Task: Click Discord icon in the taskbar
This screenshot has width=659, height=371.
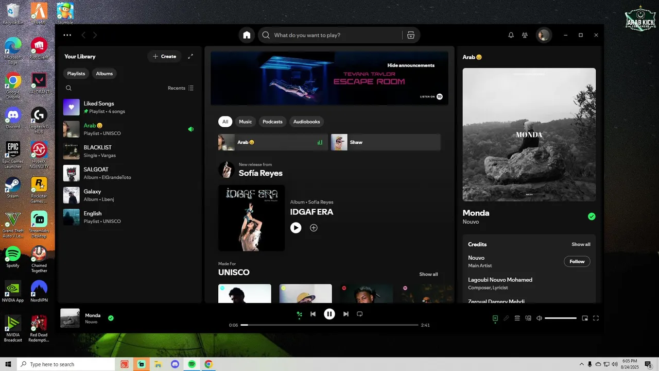Action: point(175,364)
